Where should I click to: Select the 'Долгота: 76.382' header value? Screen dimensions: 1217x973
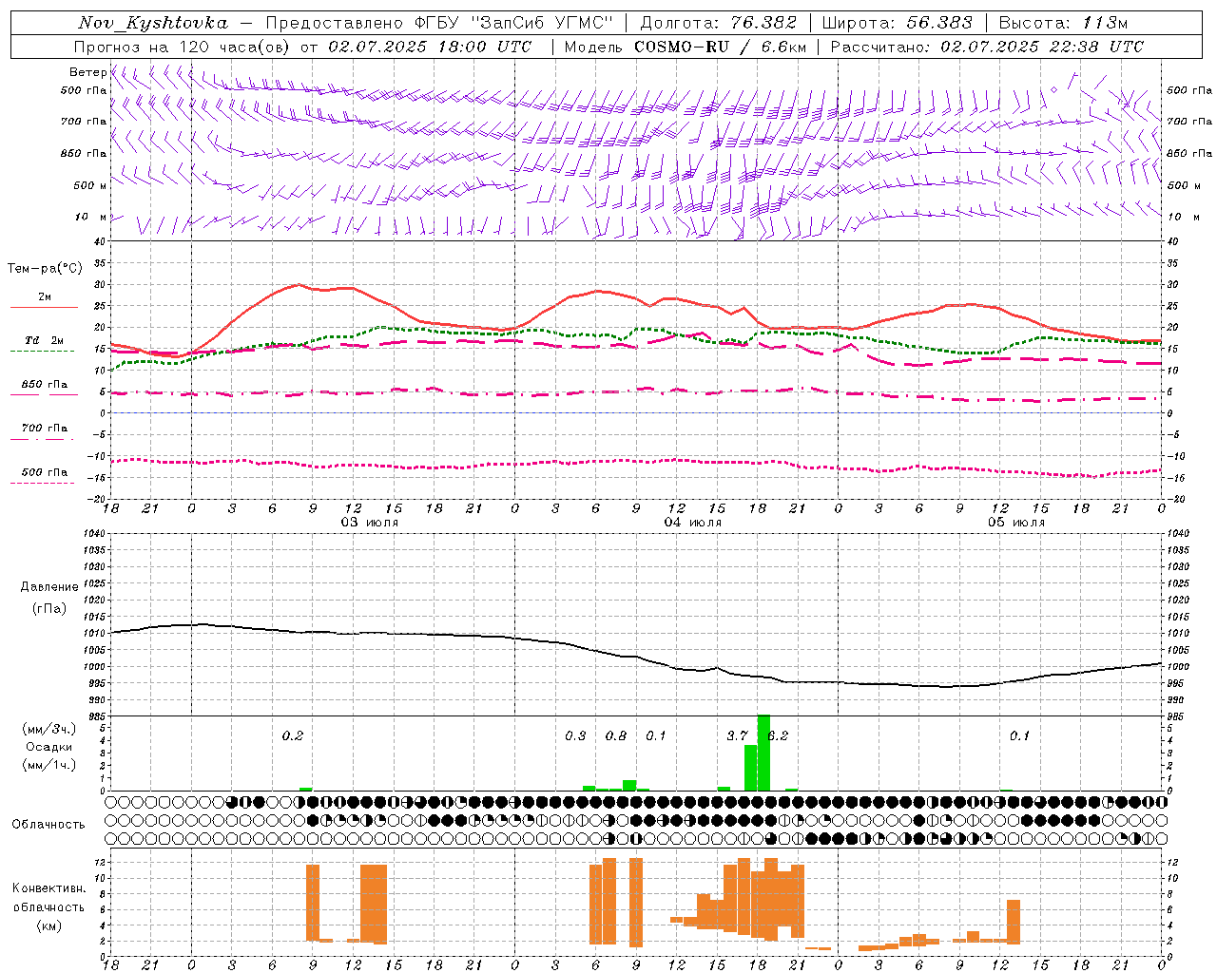pyautogui.click(x=719, y=23)
